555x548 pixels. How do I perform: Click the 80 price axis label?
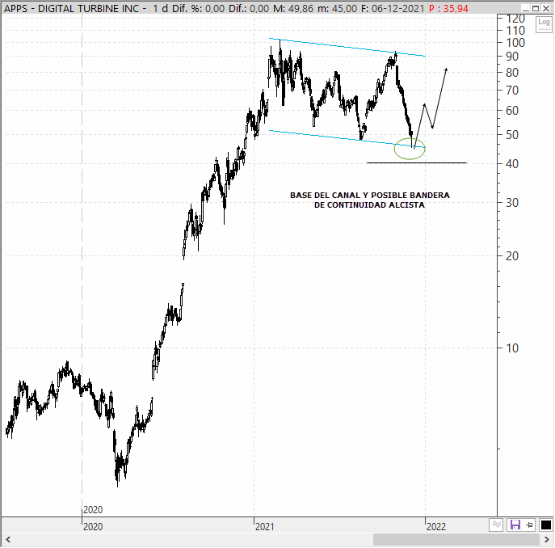[x=512, y=73]
